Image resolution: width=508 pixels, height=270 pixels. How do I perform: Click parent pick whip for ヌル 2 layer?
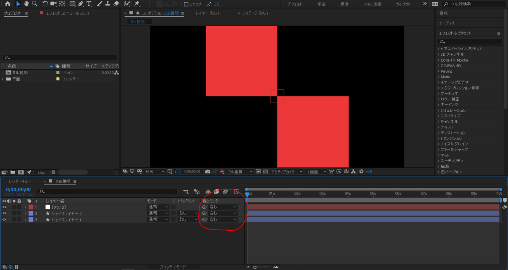(204, 207)
